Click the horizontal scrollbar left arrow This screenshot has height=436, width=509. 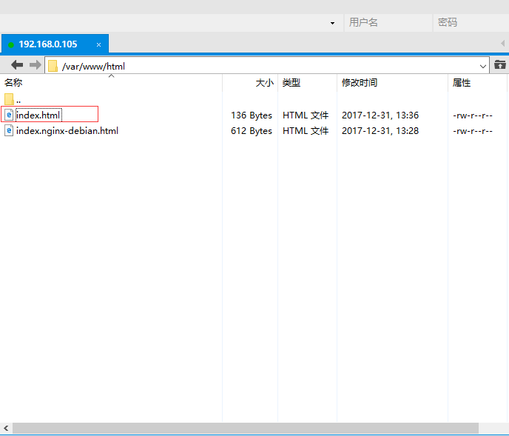point(6,428)
